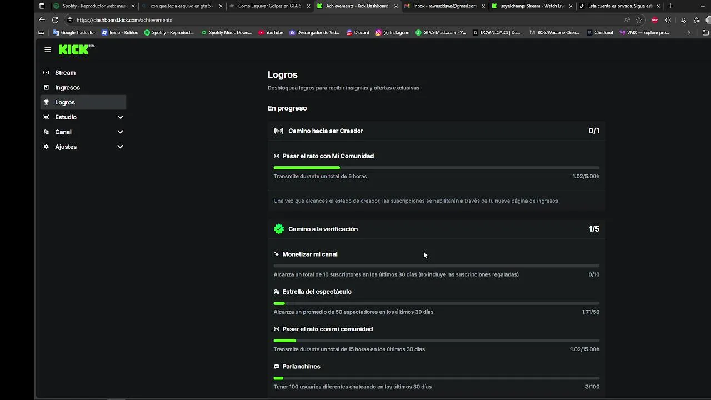
Task: Open the GTA5-Mods.com bookmark
Action: pos(441,33)
